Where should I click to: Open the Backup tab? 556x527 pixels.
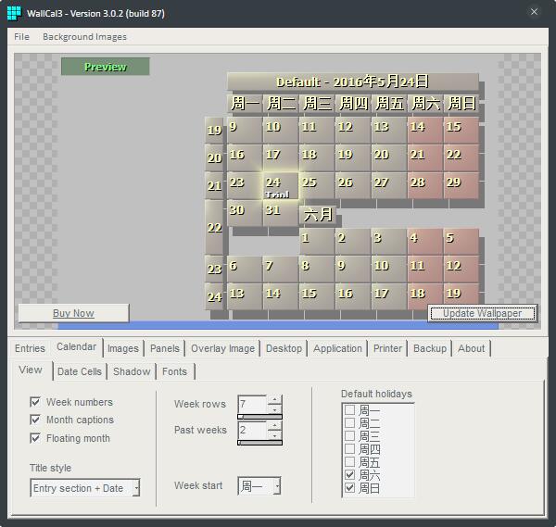(x=430, y=348)
